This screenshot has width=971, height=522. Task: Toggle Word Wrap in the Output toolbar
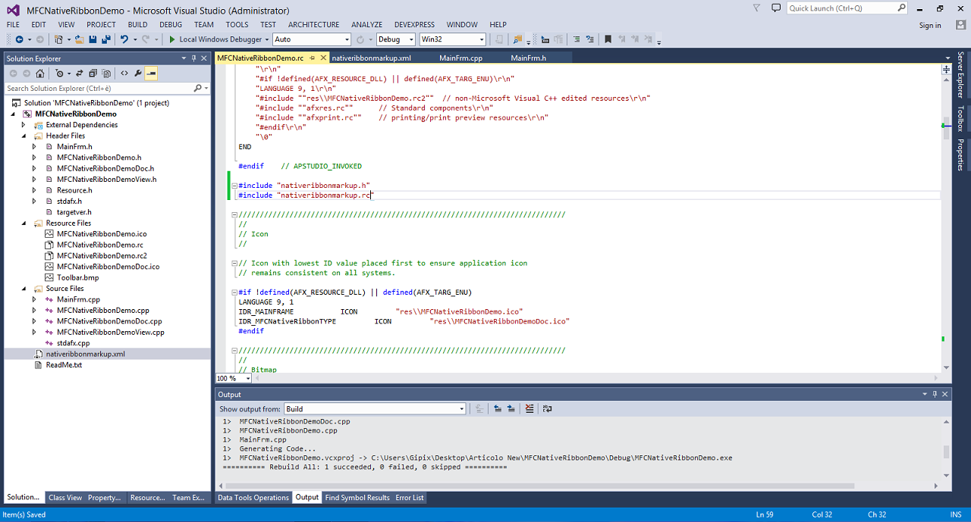tap(547, 409)
